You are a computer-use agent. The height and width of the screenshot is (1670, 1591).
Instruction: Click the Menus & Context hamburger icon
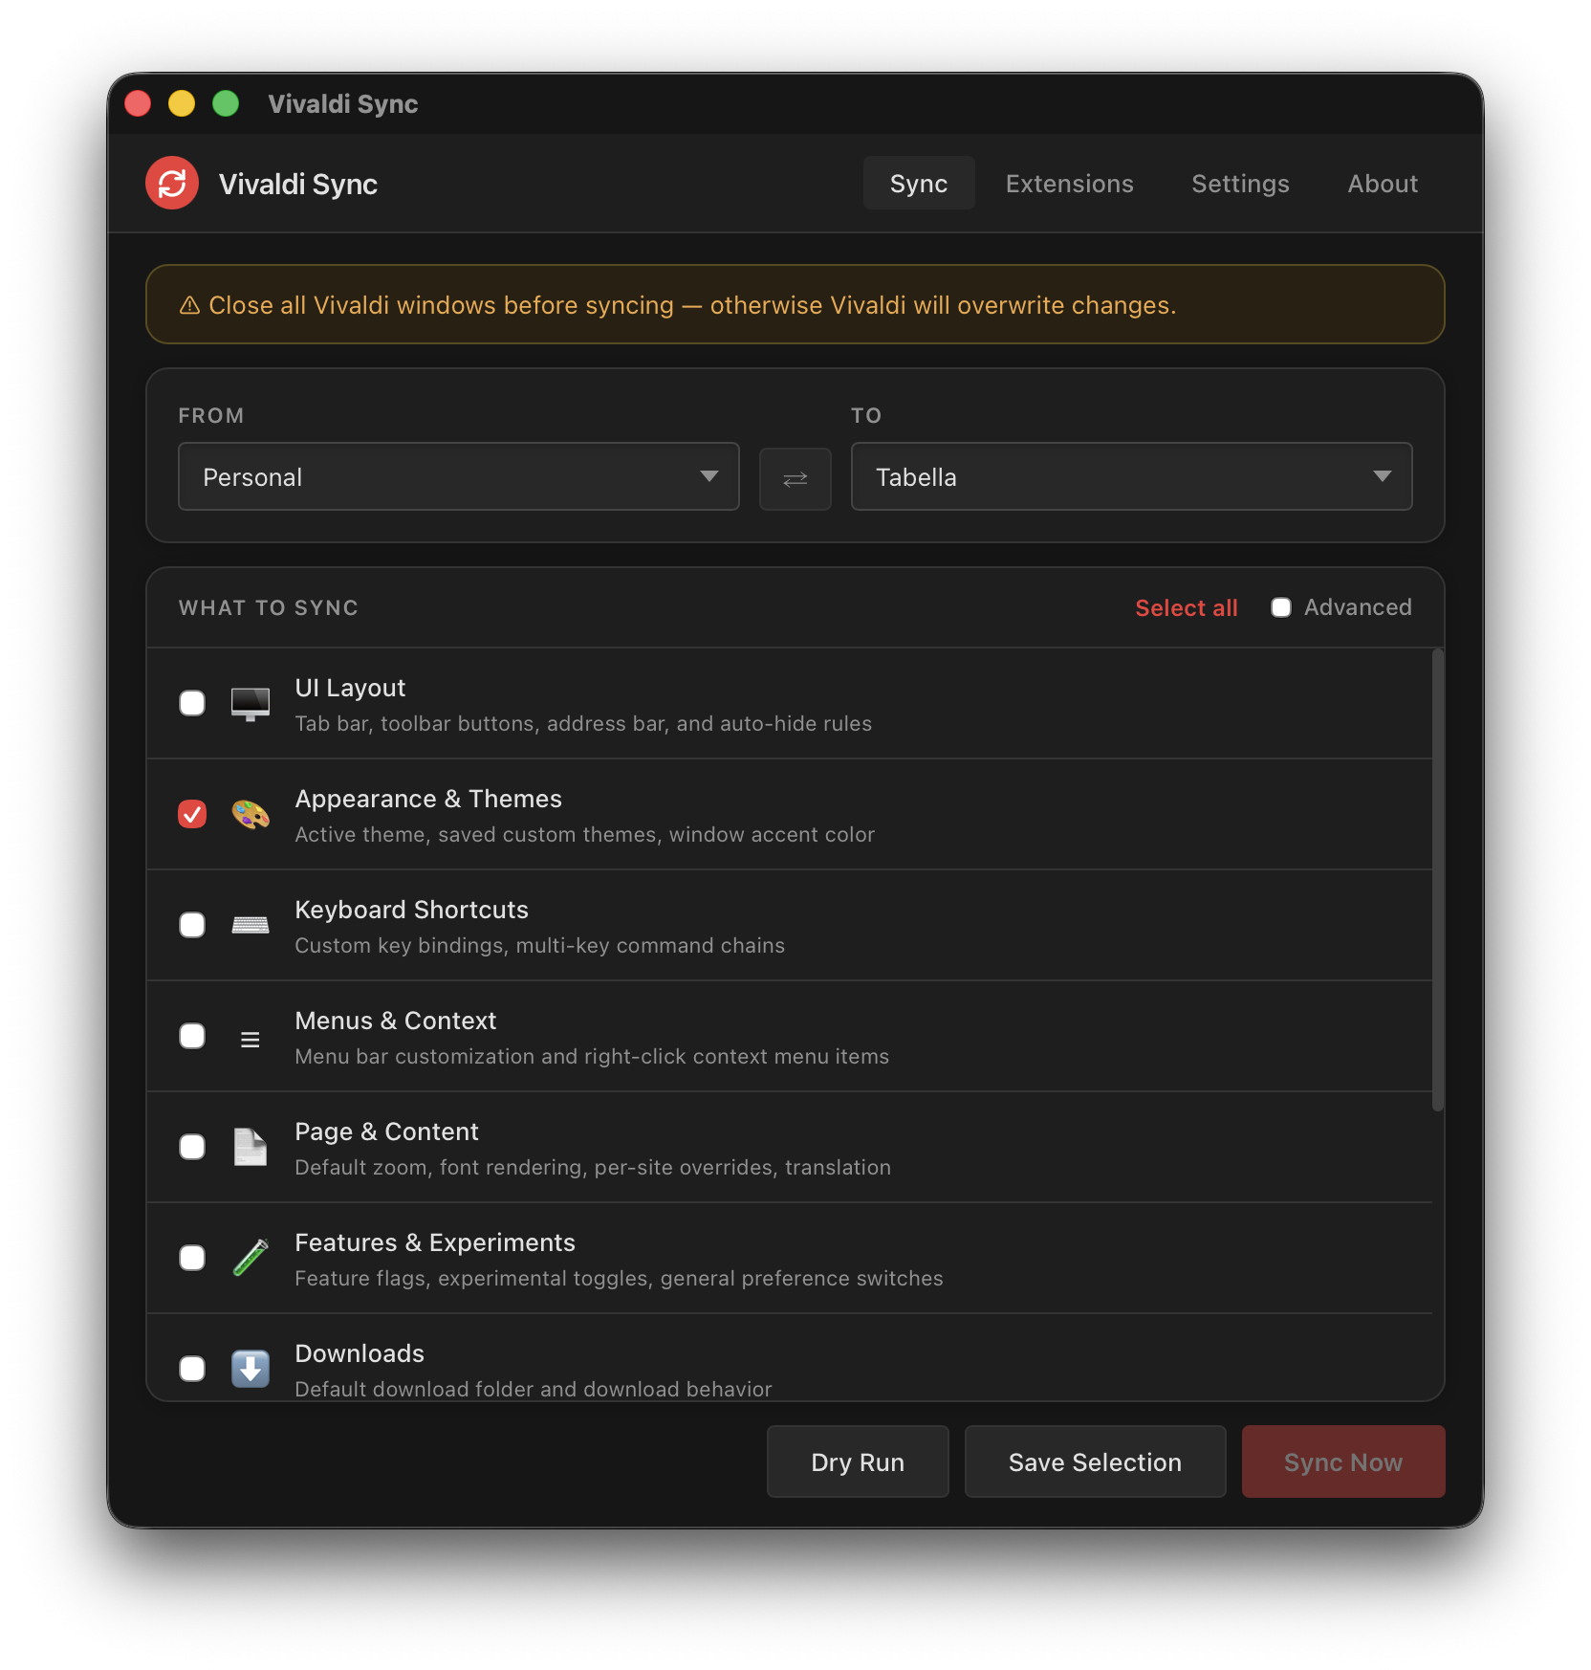coord(251,1039)
